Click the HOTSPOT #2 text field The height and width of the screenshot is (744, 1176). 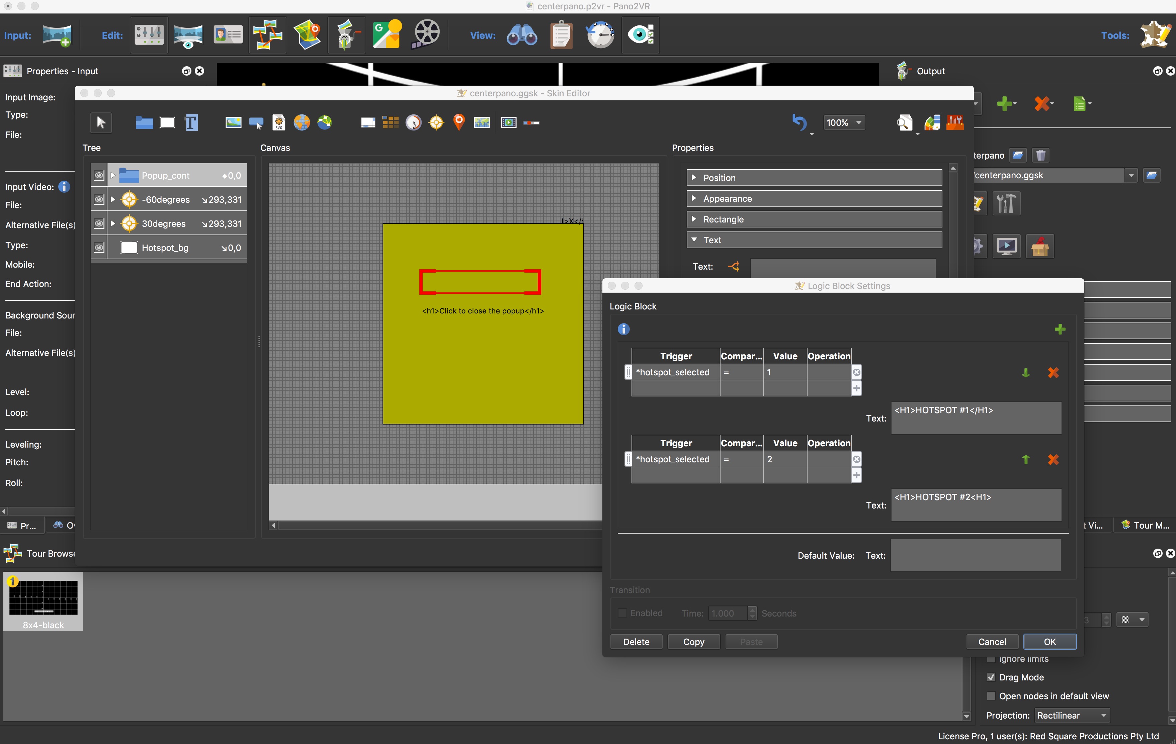976,505
